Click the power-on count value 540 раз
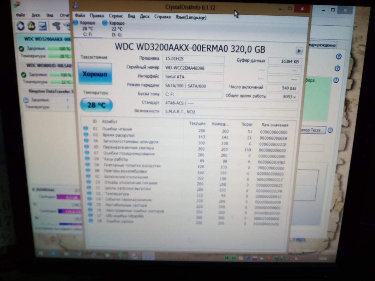This screenshot has width=375, height=281. [x=283, y=88]
